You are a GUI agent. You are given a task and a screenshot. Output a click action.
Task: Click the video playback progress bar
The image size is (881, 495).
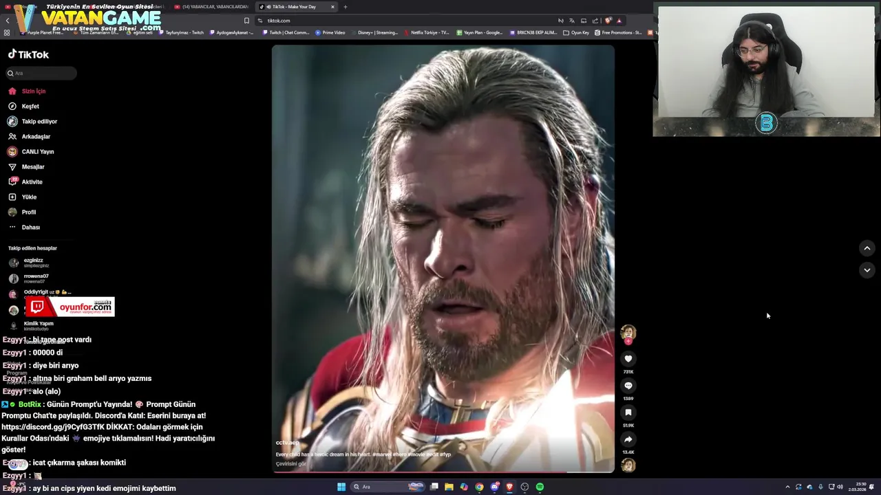[443, 472]
